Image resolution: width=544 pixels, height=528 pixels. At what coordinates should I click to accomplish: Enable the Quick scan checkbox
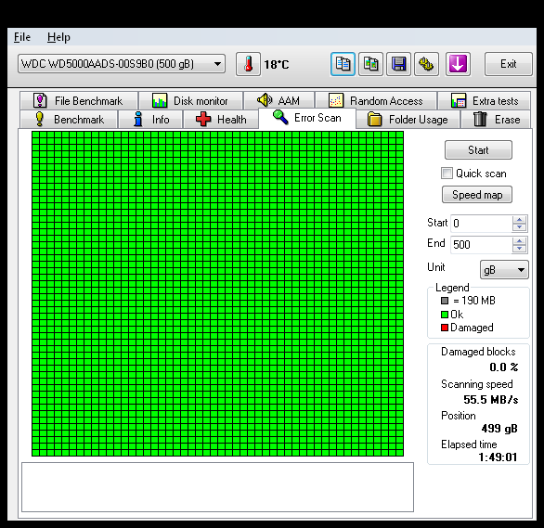tap(447, 173)
